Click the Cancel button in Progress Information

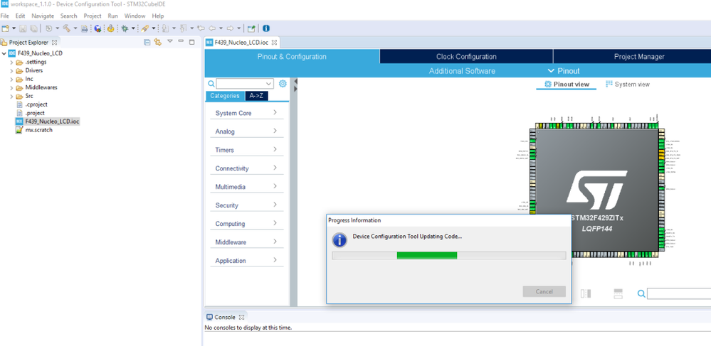click(x=544, y=291)
